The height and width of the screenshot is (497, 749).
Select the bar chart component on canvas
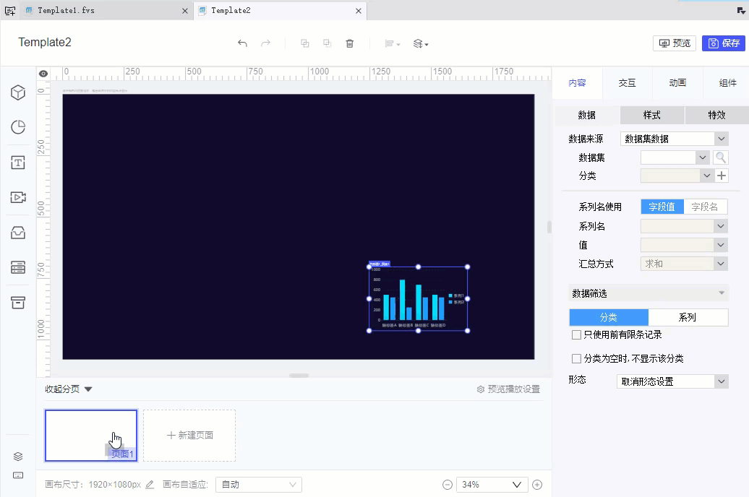click(x=418, y=299)
